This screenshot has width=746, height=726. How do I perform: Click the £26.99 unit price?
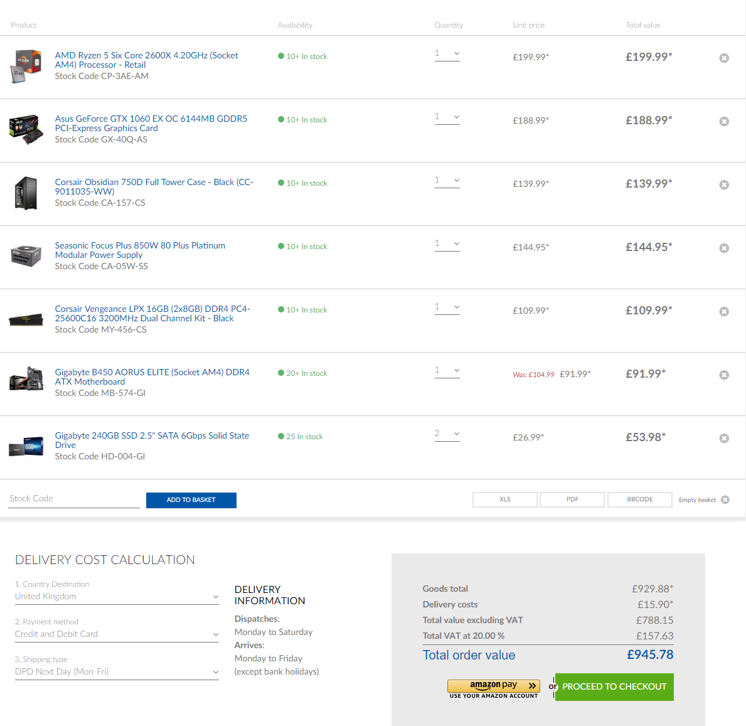[528, 437]
